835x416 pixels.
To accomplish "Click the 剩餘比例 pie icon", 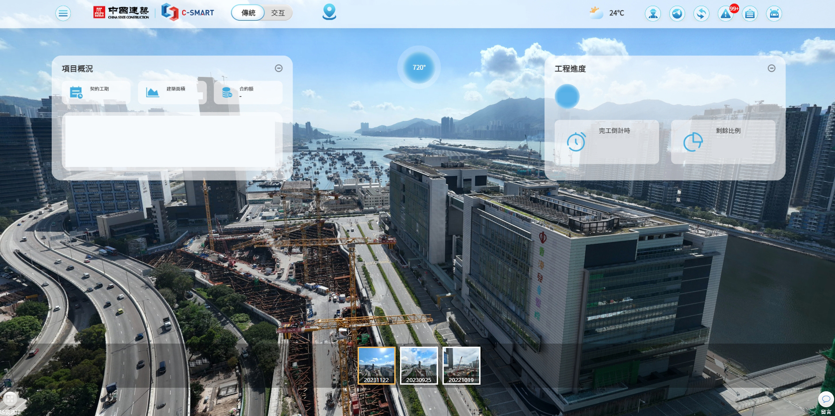I will (693, 142).
